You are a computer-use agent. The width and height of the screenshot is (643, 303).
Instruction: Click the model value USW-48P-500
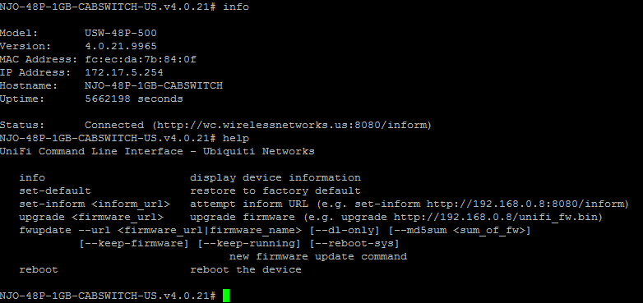[121, 33]
